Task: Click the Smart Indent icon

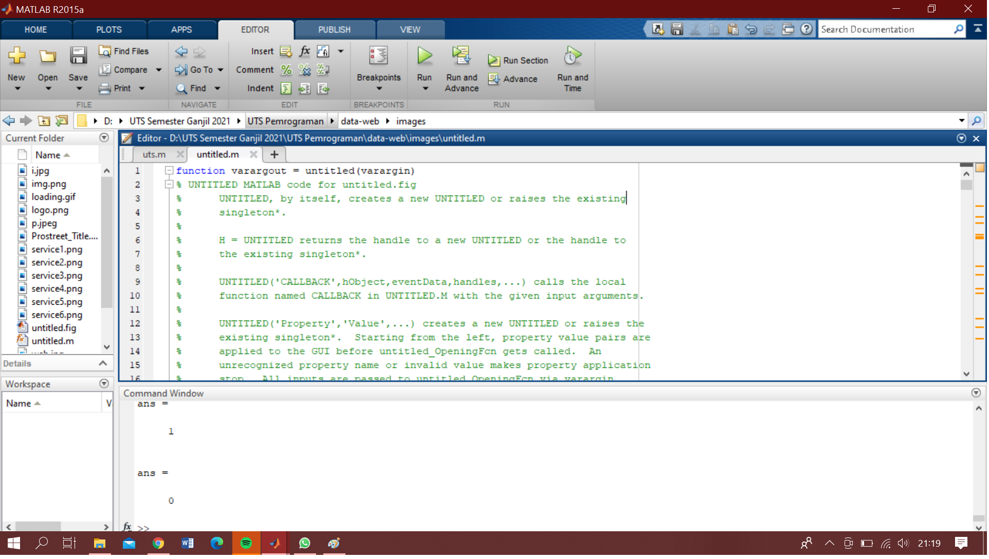Action: tap(286, 89)
